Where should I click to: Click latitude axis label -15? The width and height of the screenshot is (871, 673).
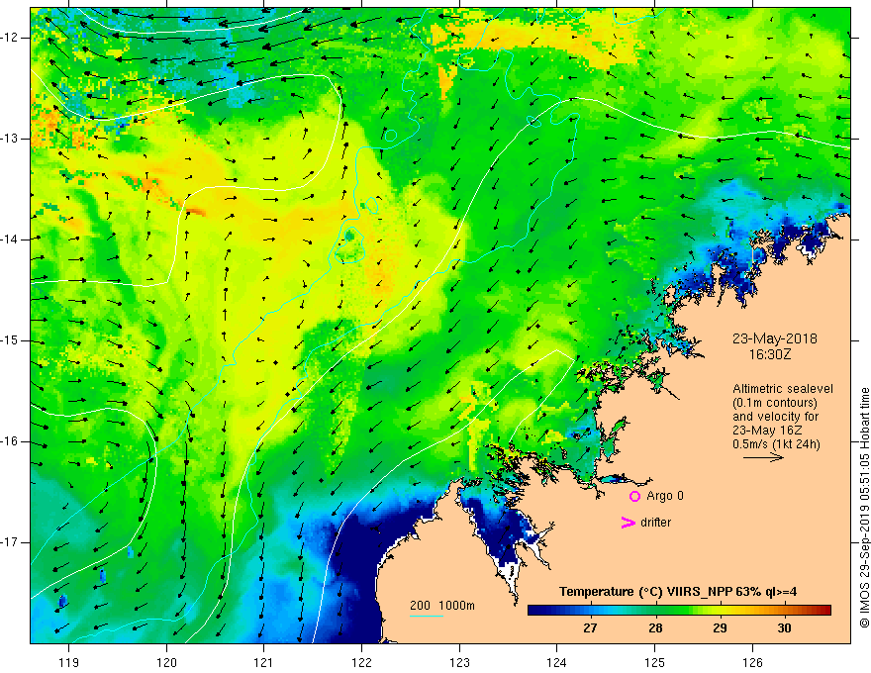(10, 340)
